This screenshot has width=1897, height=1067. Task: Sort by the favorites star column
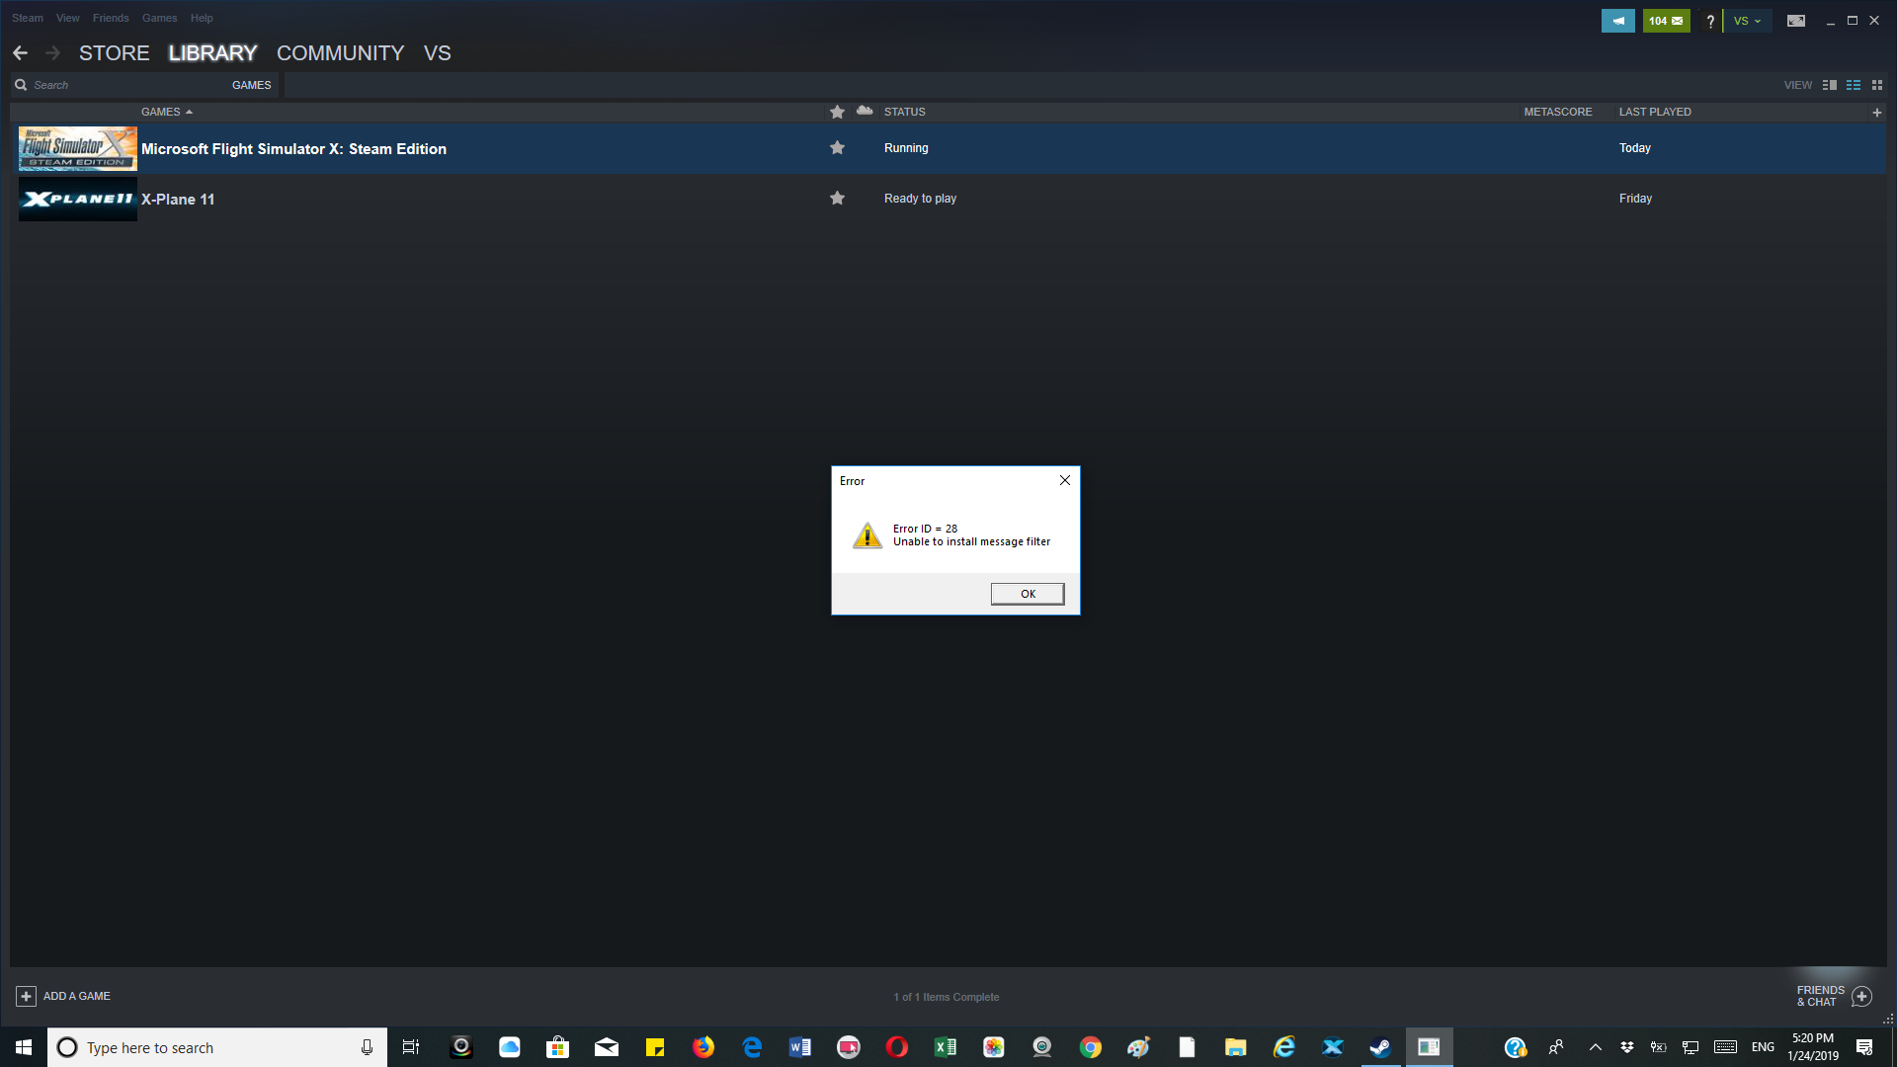(x=837, y=112)
